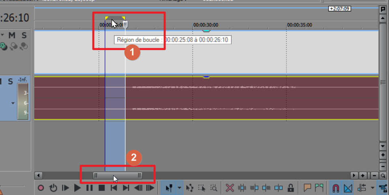The height and width of the screenshot is (195, 389).
Task: Click the Play From Start button
Action: (x=65, y=188)
